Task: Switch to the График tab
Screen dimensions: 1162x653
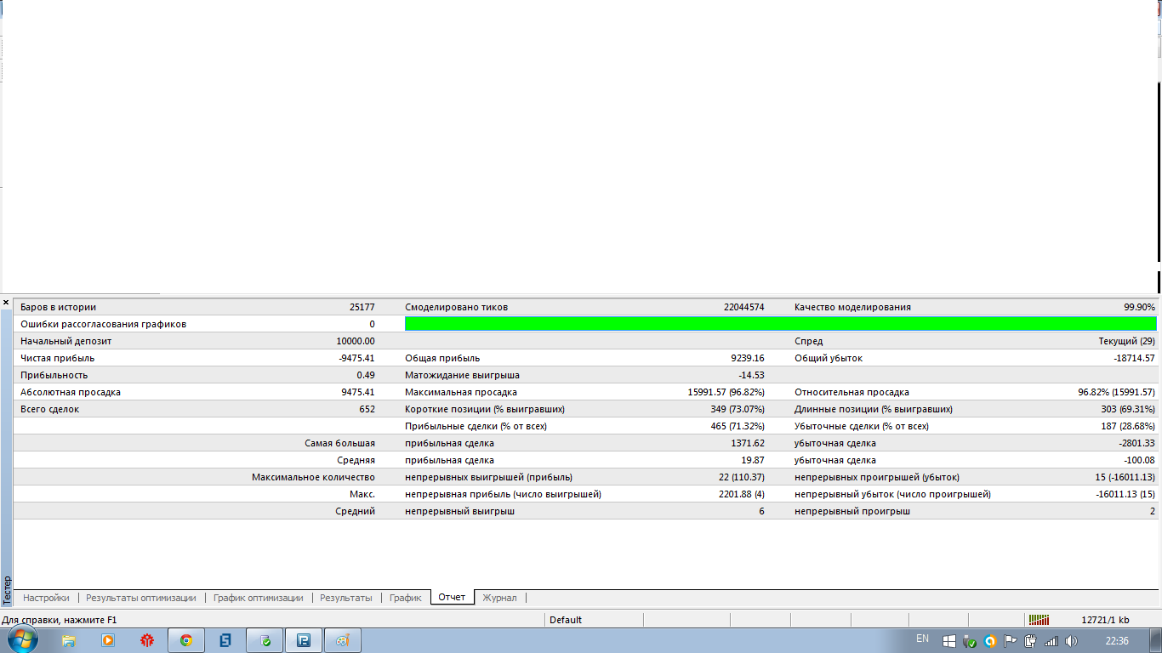Action: click(x=406, y=598)
